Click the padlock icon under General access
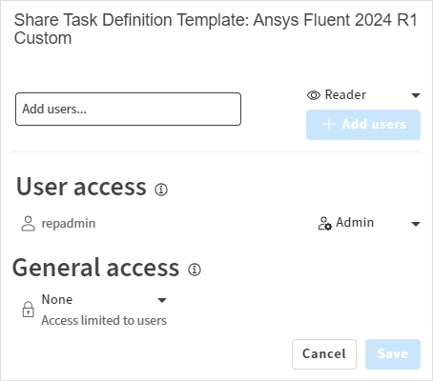Viewport: 433px width, 381px height. tap(28, 309)
